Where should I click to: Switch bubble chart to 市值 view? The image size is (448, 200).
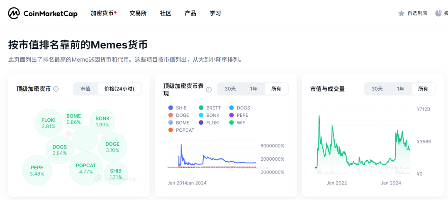tap(85, 89)
